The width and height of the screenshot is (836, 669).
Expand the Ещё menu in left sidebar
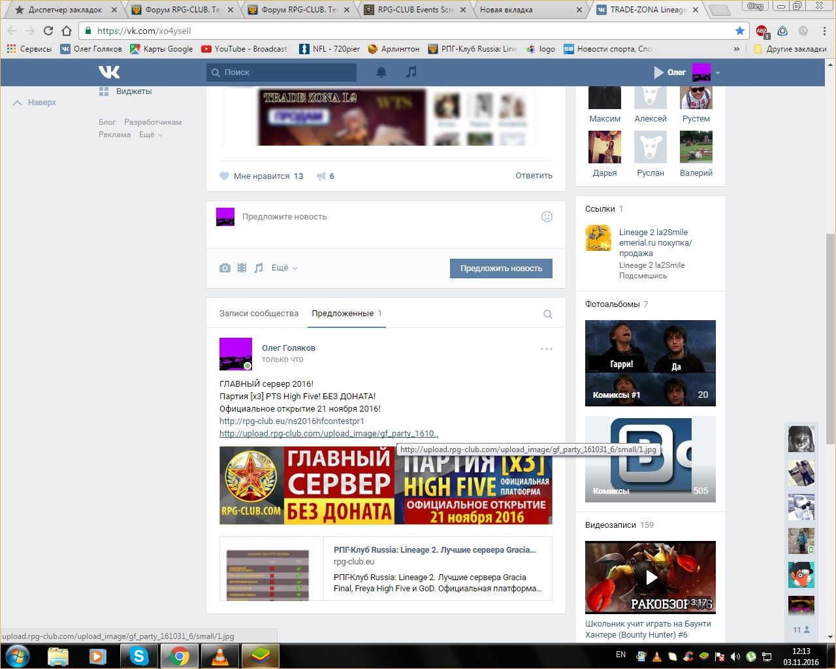(150, 135)
